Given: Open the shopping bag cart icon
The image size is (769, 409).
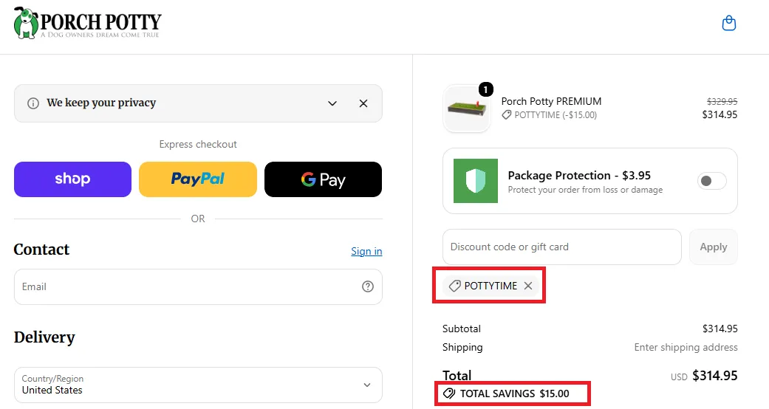Looking at the screenshot, I should tap(729, 23).
